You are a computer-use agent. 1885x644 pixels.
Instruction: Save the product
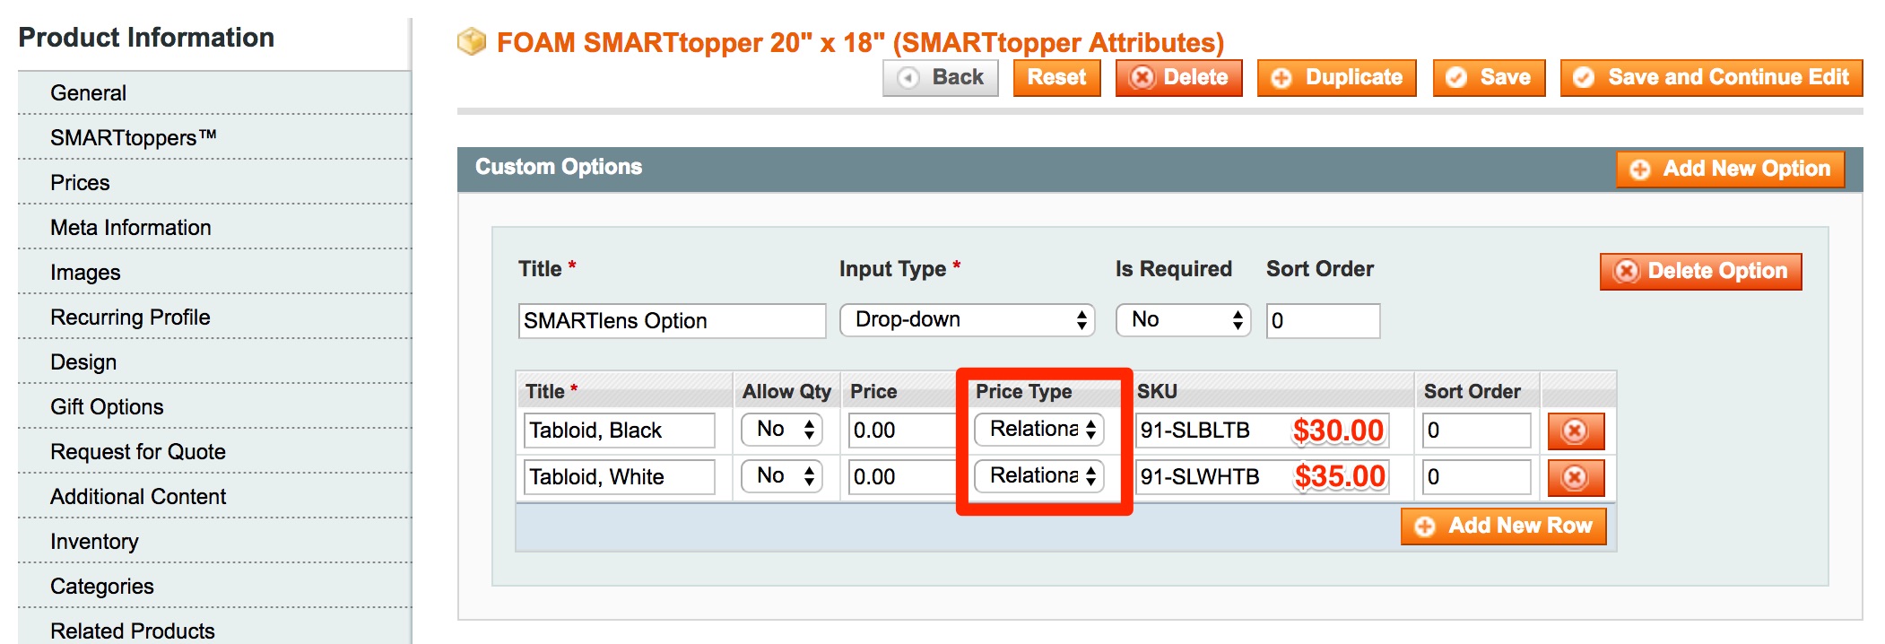[1489, 78]
